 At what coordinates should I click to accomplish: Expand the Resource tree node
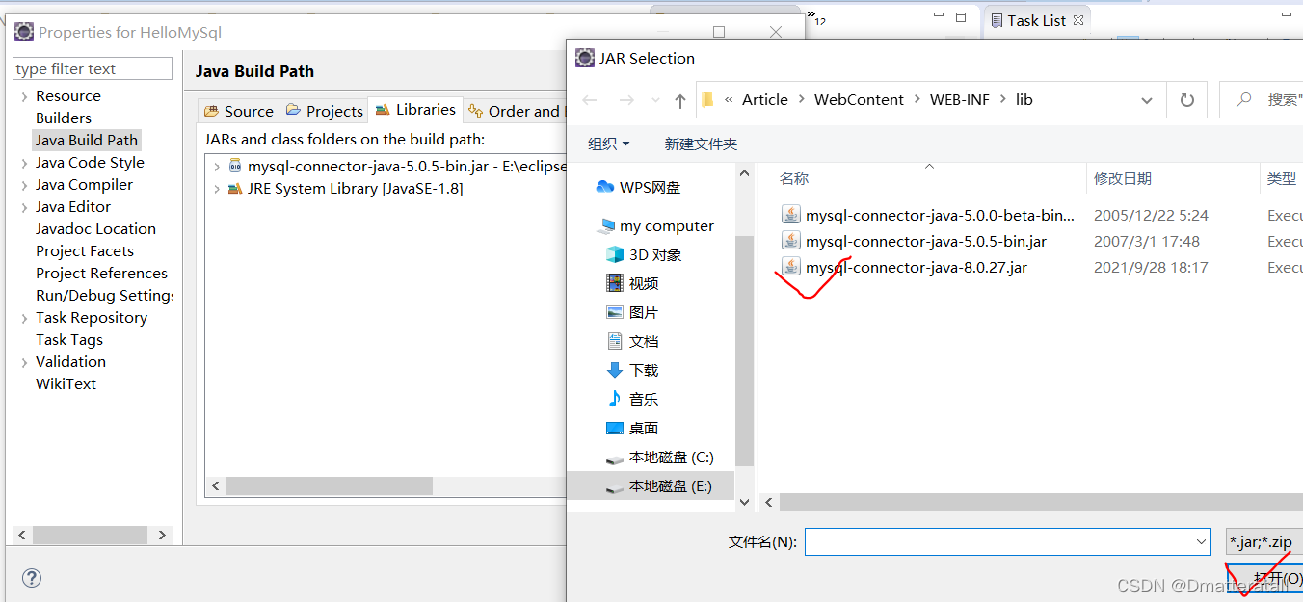point(24,96)
